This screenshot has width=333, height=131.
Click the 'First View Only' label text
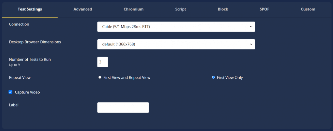[x=230, y=78]
